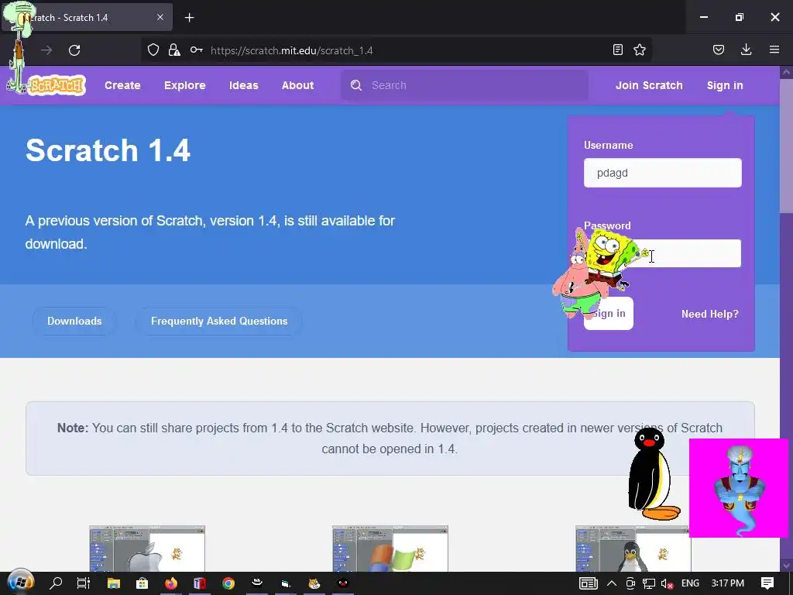Open the shield tracking protection icon
793x595 pixels.
153,50
